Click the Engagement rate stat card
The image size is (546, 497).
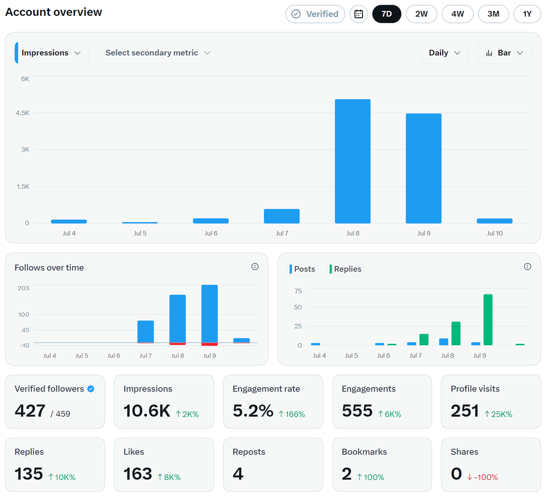tap(273, 402)
